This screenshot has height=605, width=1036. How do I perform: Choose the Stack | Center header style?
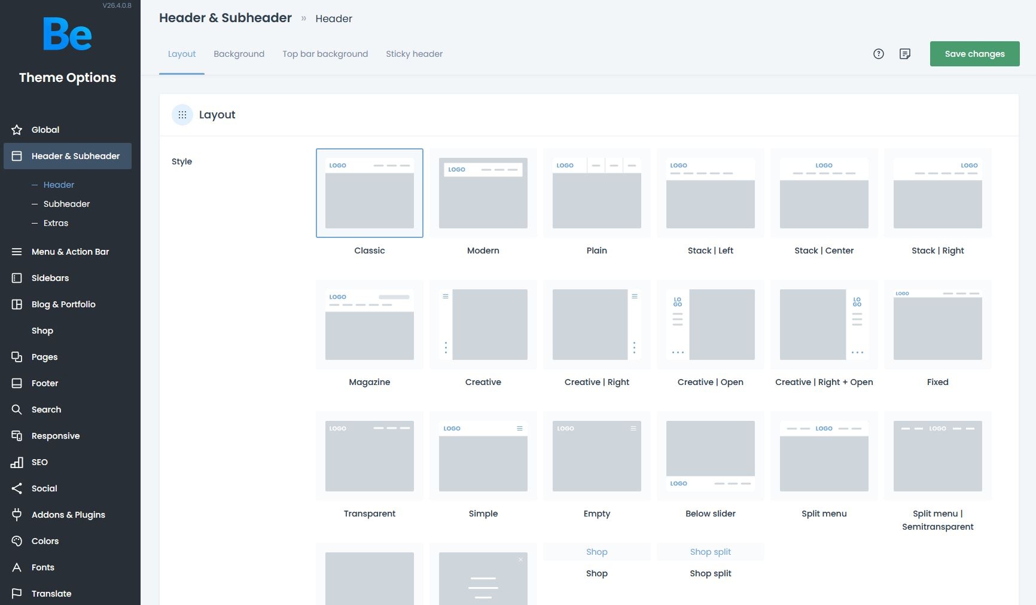(x=824, y=193)
